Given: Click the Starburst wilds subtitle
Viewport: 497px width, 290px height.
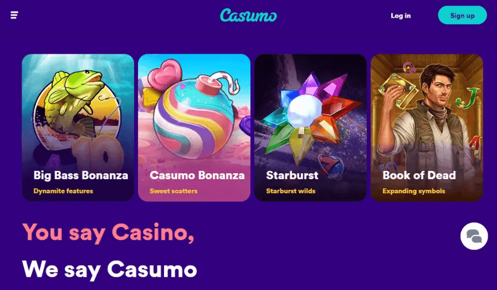Looking at the screenshot, I should pyautogui.click(x=291, y=191).
